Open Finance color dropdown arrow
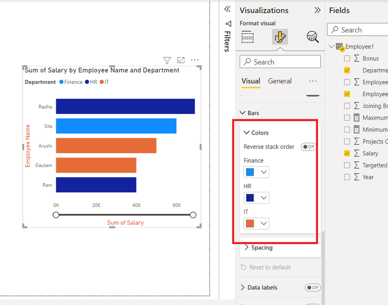Image resolution: width=388 pixels, height=305 pixels. [x=264, y=172]
